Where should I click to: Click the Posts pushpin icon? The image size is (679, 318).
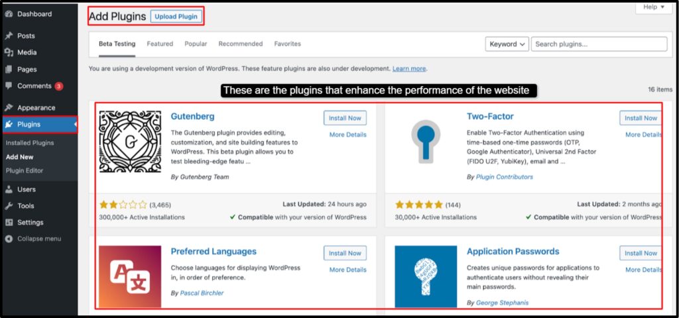(x=9, y=36)
